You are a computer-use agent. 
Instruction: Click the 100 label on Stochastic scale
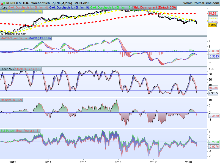tap(211, 69)
